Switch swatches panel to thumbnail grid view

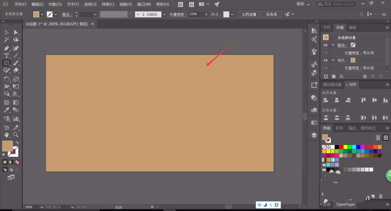[386, 138]
